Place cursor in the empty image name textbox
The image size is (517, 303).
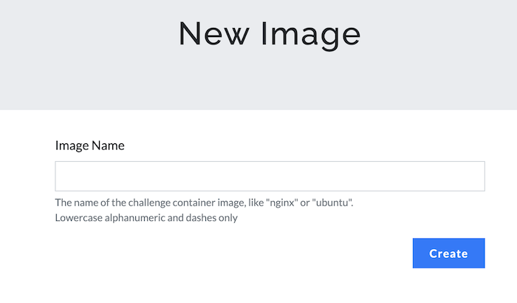tap(270, 177)
